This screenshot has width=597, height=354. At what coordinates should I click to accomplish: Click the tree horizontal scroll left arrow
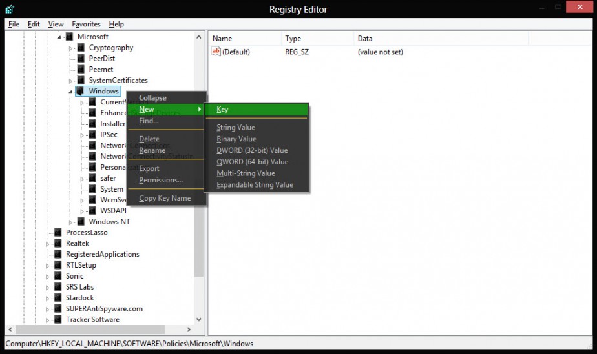pos(10,329)
